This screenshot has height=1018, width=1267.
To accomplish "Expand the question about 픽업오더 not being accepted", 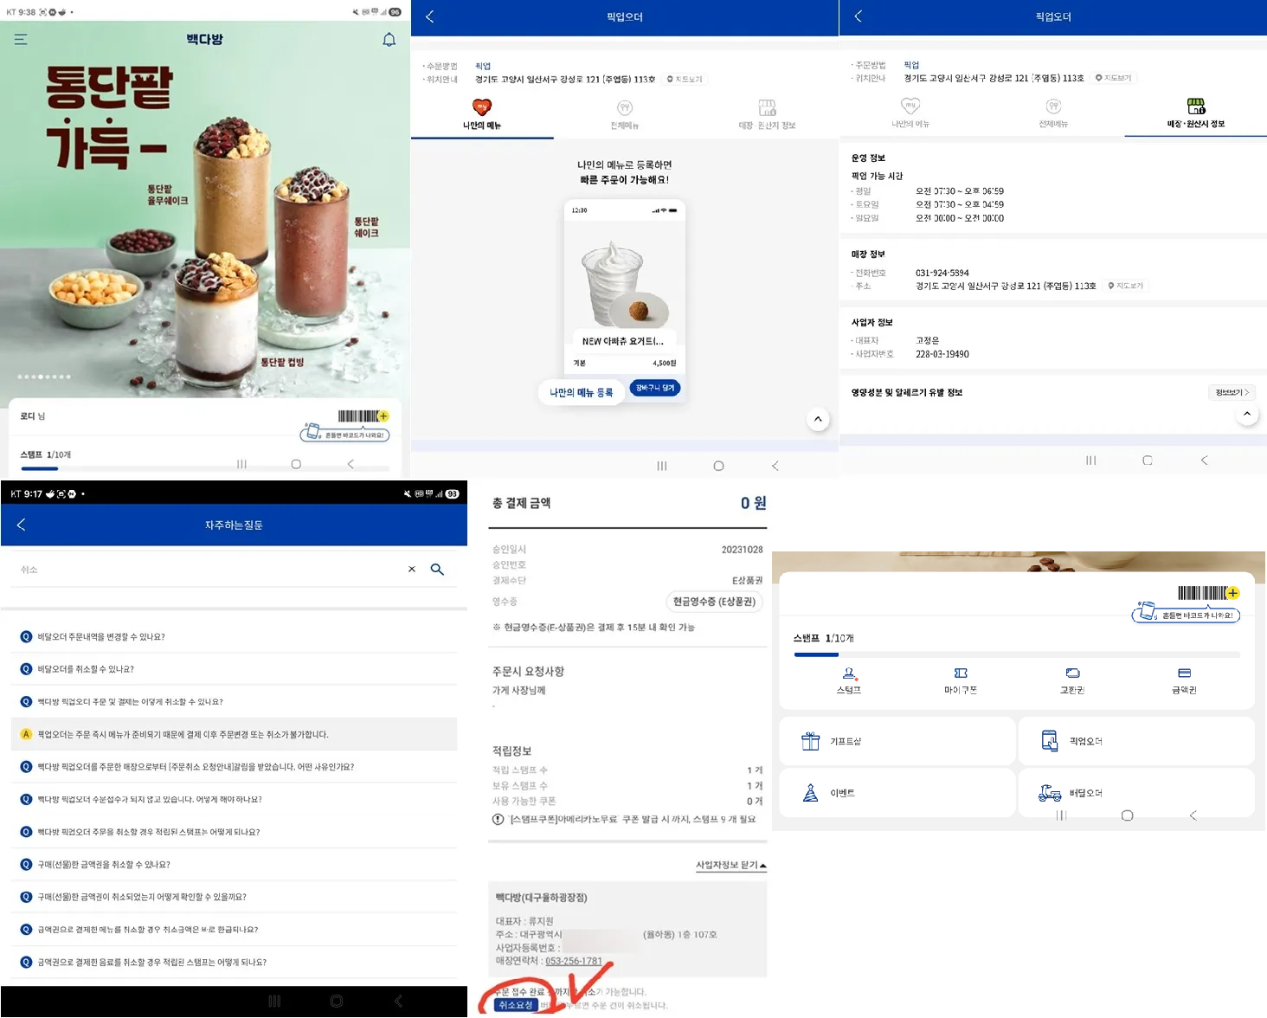I will [x=234, y=799].
